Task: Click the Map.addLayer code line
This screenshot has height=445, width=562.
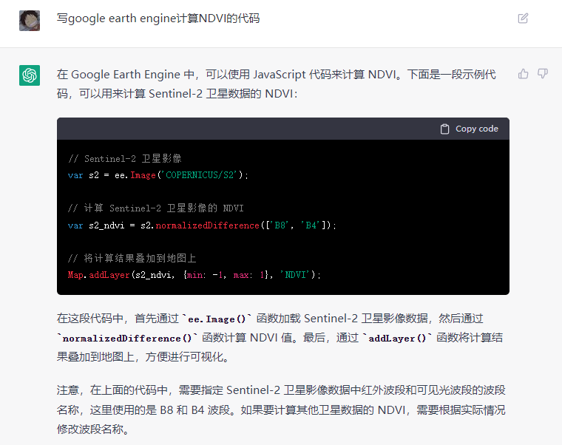Action: coord(194,275)
